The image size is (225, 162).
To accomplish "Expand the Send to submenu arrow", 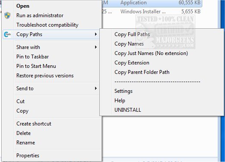I will [96, 89].
